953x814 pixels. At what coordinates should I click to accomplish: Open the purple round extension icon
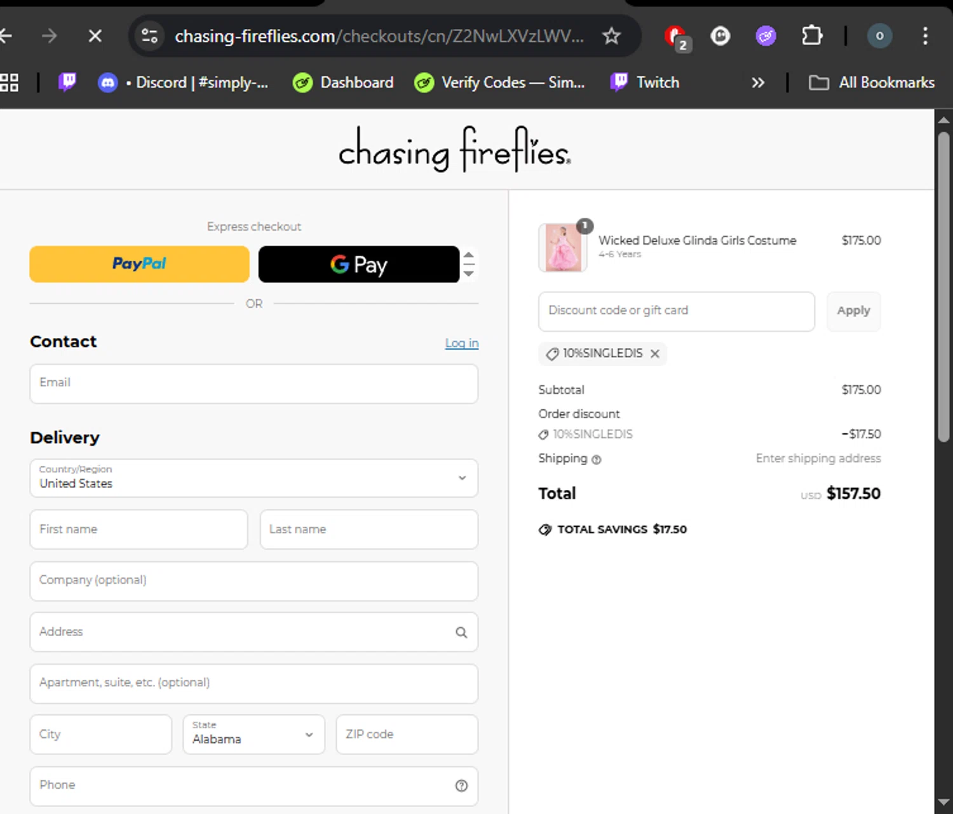[x=766, y=36]
